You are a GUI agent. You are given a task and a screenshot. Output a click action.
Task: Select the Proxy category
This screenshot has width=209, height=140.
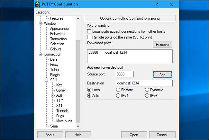click(54, 65)
